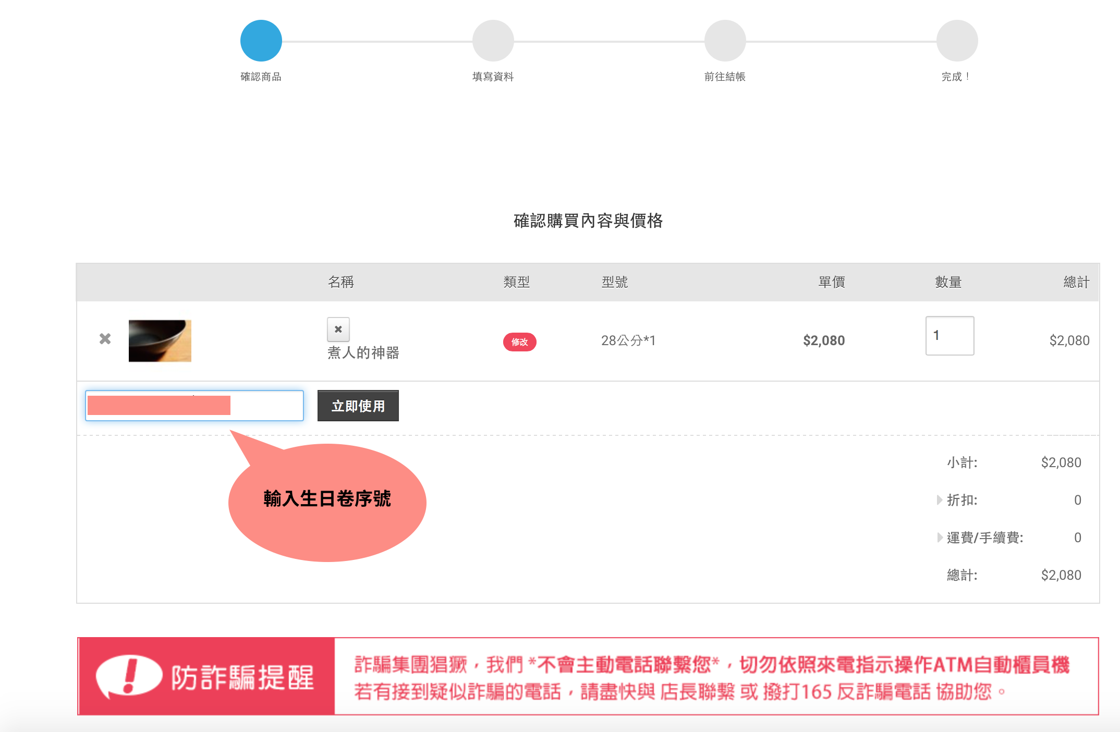Click the 防詐騙提醒 exclamation icon

(129, 676)
